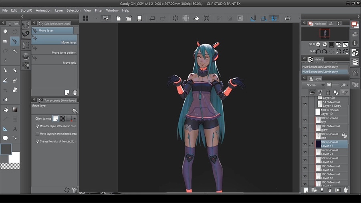Click the Fill bucket icon in the command bar
Viewport: 361px width, 203px height.
(x=196, y=18)
